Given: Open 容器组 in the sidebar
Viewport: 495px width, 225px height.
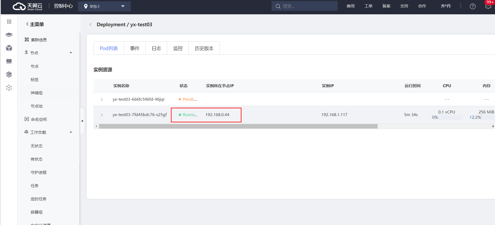Looking at the screenshot, I should (37, 212).
